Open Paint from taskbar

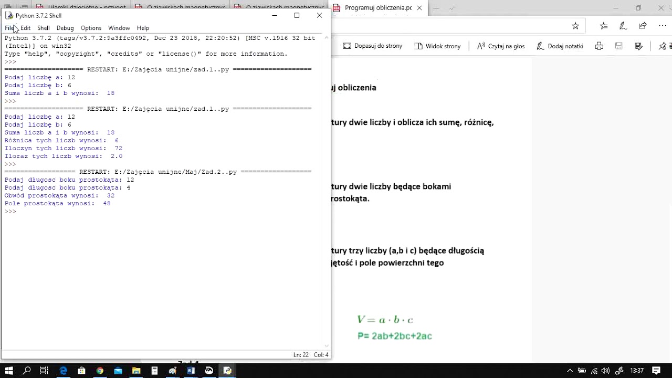(173, 371)
